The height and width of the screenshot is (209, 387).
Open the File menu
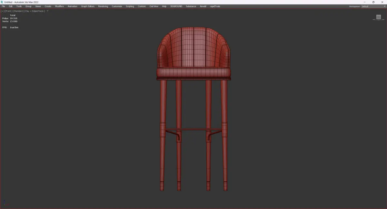[3, 6]
